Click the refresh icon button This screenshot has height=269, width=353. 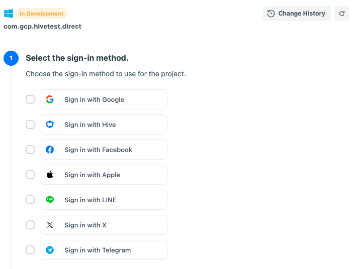[x=342, y=14]
